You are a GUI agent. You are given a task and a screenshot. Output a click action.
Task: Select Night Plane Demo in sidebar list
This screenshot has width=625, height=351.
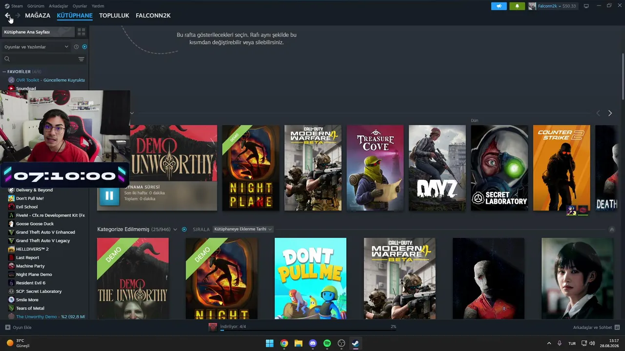click(x=34, y=274)
